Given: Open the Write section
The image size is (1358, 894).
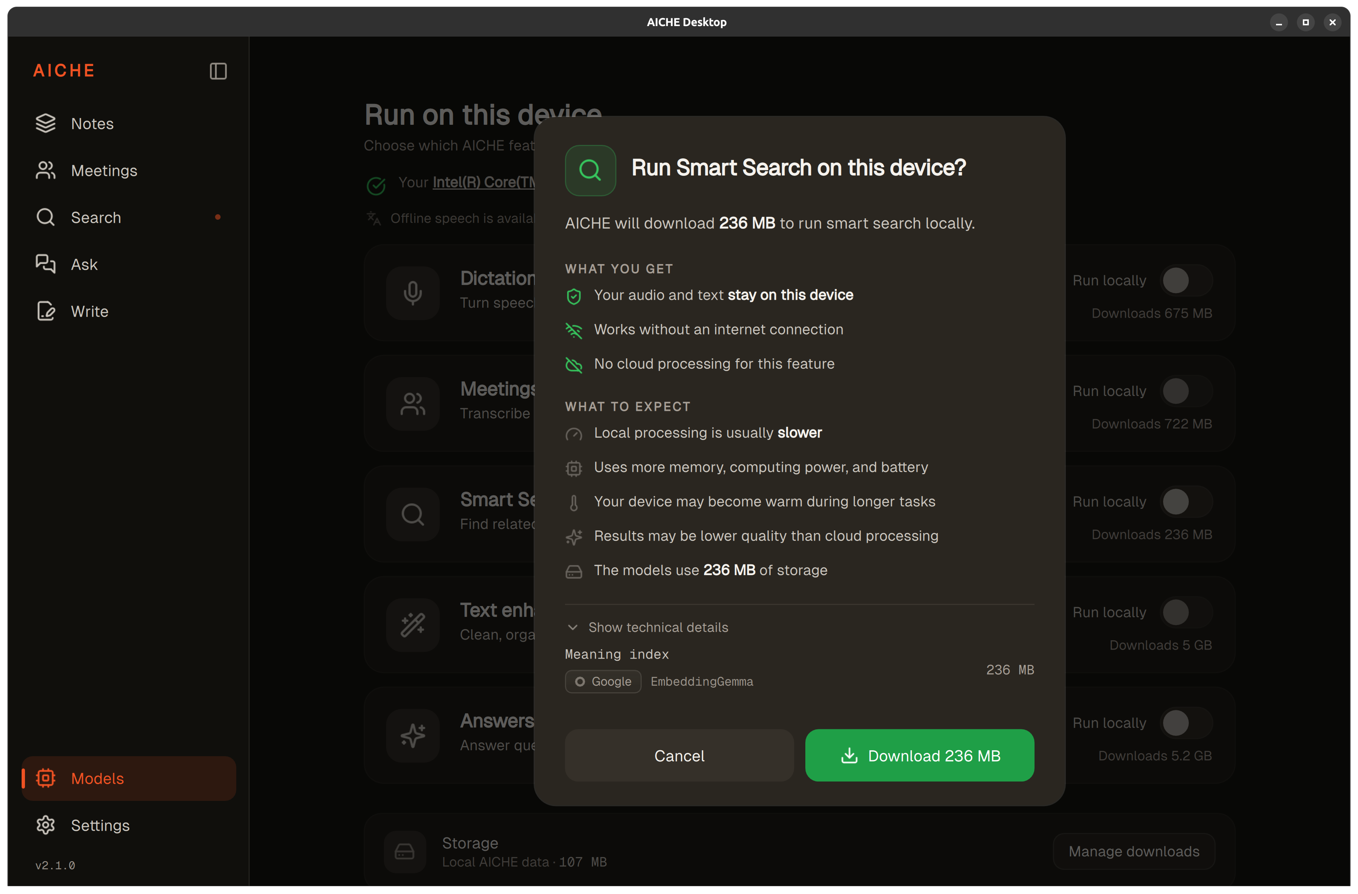Looking at the screenshot, I should tap(129, 311).
